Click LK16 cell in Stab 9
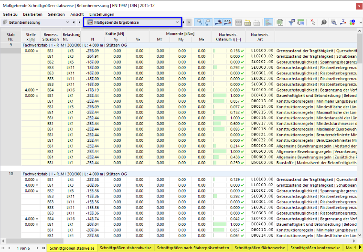Screen dimensions: 363x252 click(x=71, y=90)
